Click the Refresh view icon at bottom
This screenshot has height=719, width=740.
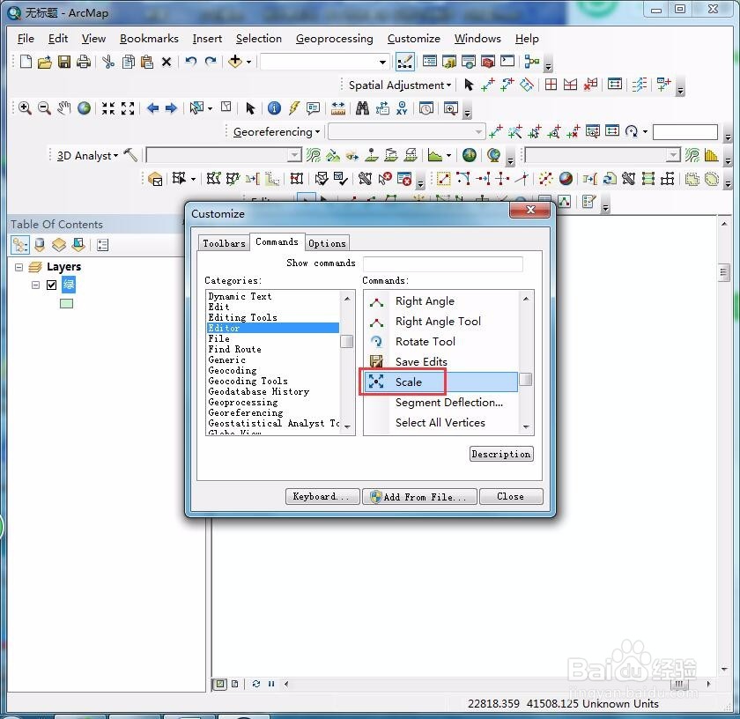(256, 684)
